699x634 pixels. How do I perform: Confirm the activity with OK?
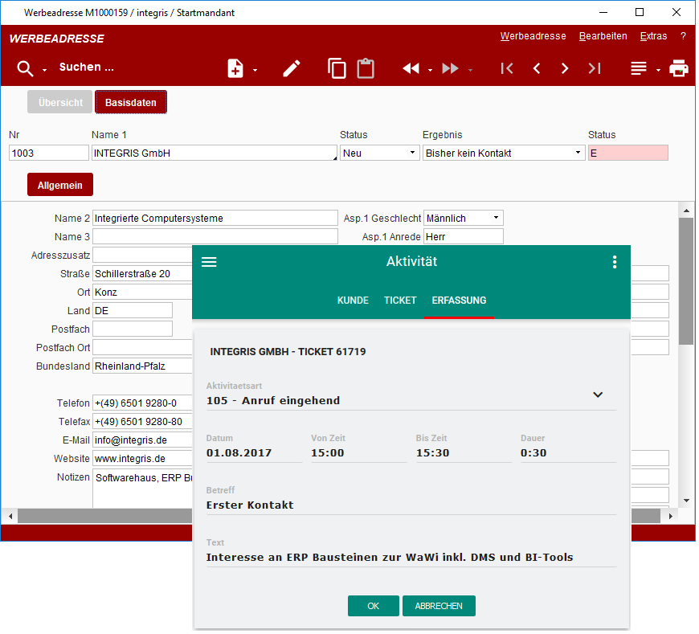[x=374, y=607]
